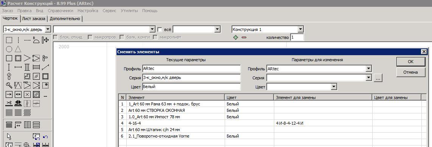This screenshot has width=432, height=147.
Task: Select the triple vertical divider tool
Action: point(27,67)
